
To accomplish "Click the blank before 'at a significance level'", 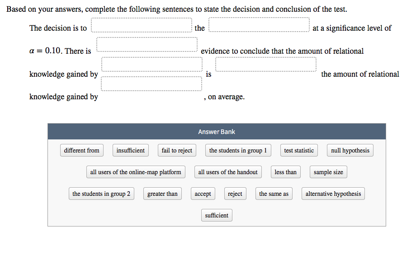I will [259, 25].
